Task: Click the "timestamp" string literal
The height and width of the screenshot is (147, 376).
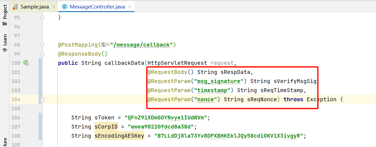Action: coord(212,90)
